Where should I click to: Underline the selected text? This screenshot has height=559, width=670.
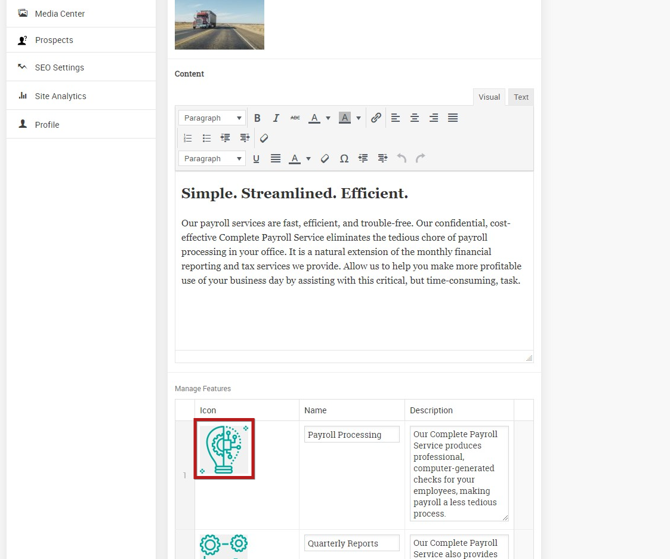[x=257, y=159]
